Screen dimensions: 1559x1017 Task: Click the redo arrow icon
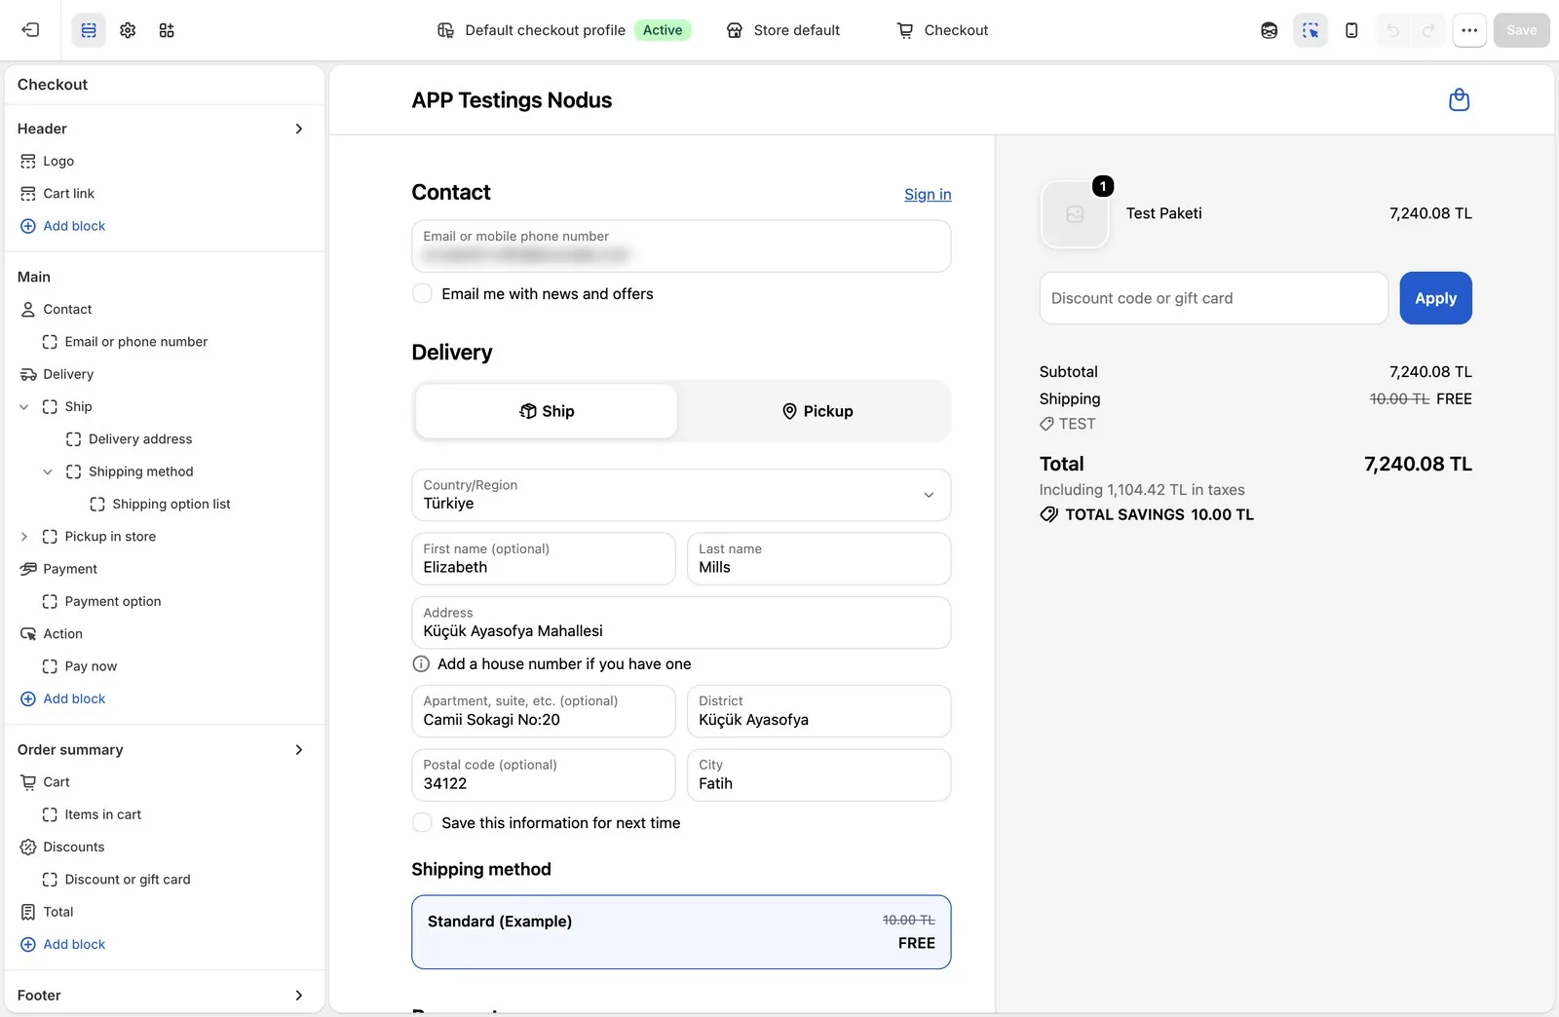(x=1428, y=30)
